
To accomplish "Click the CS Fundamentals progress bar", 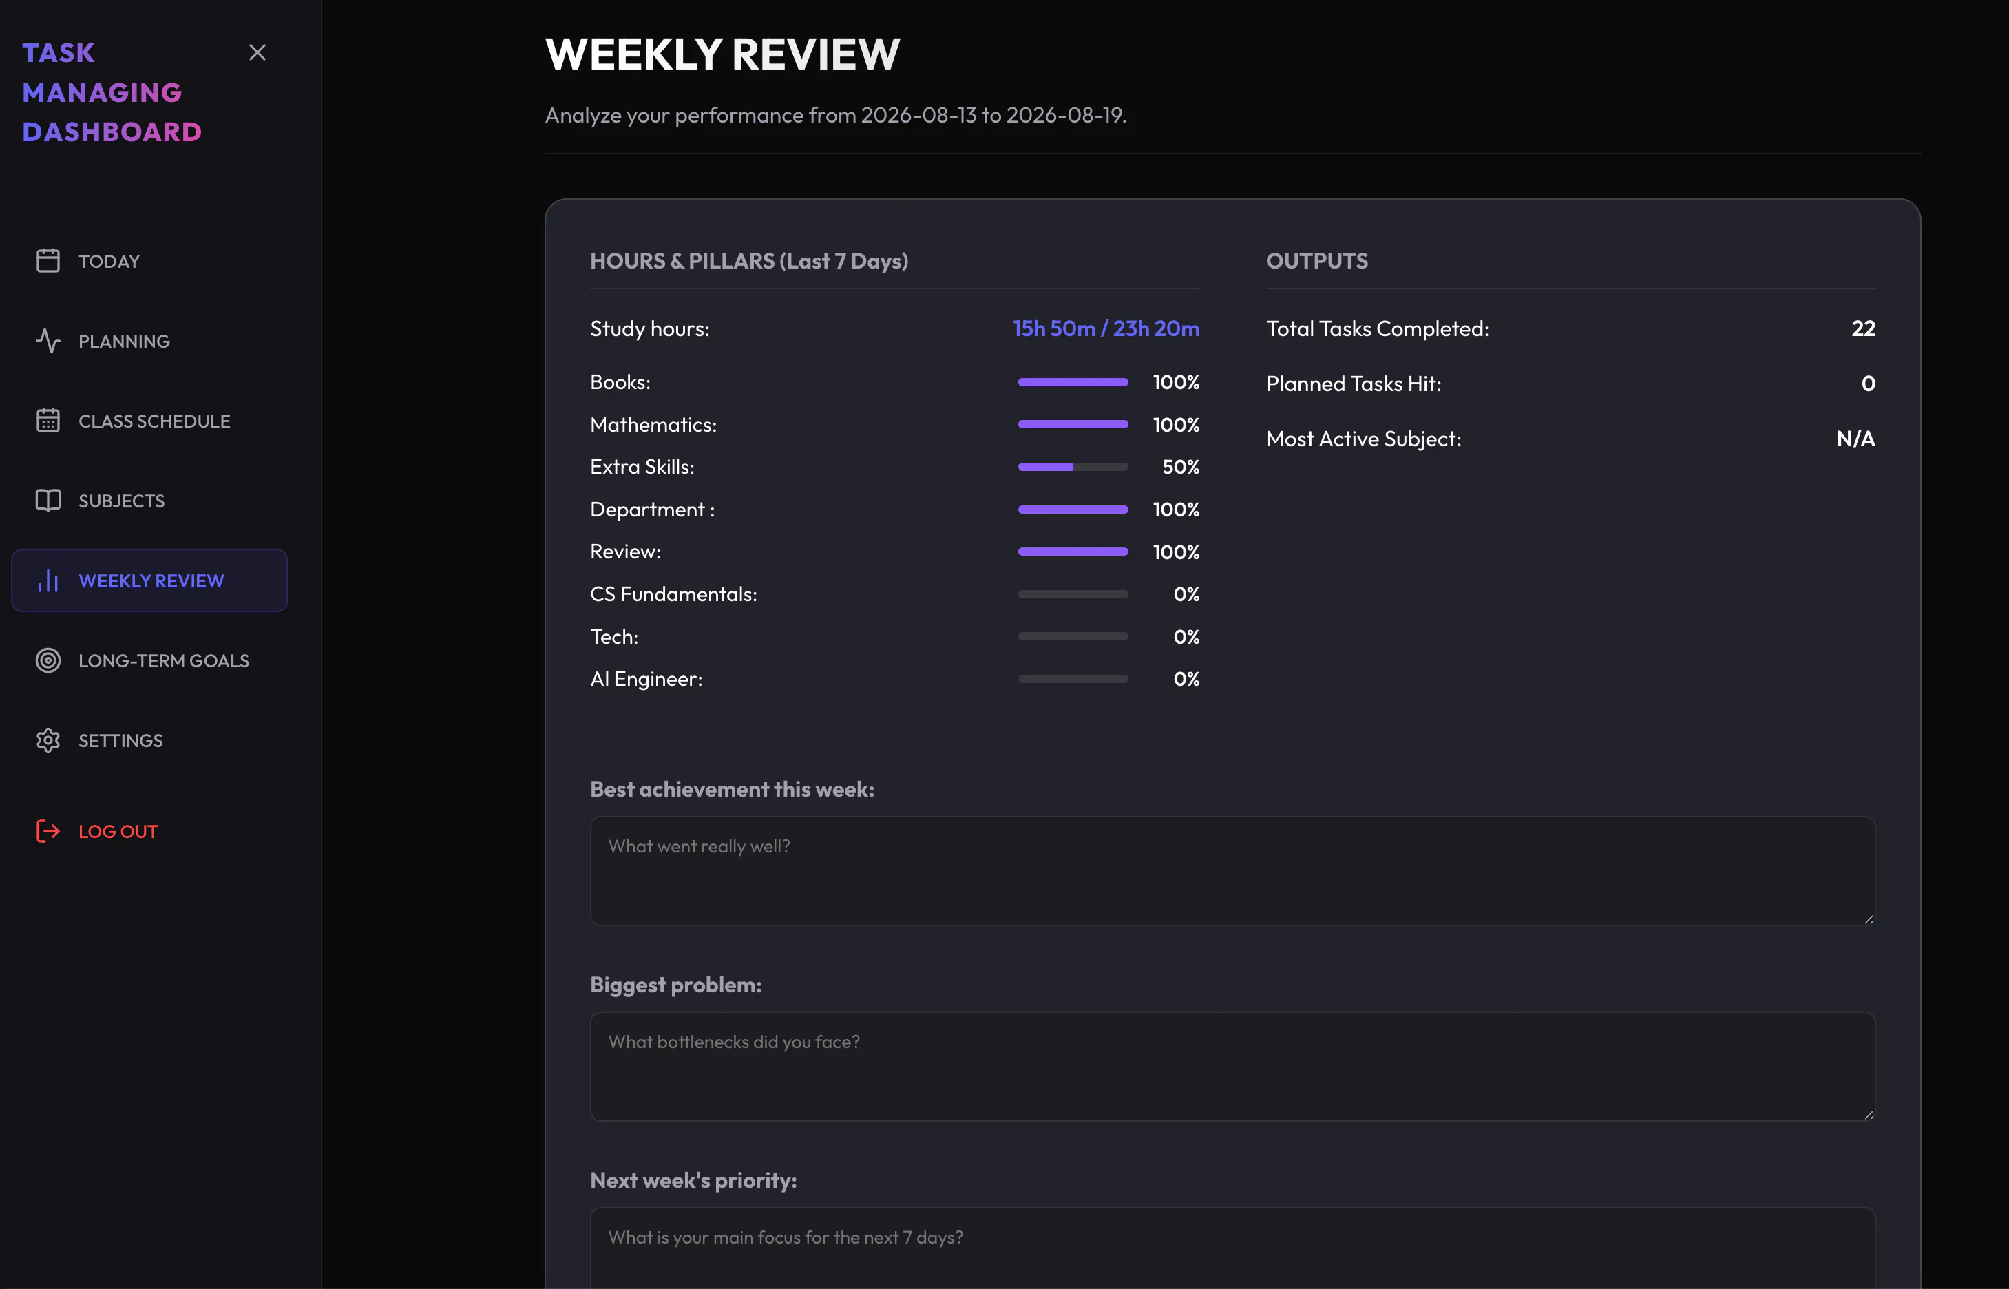I will [1073, 594].
